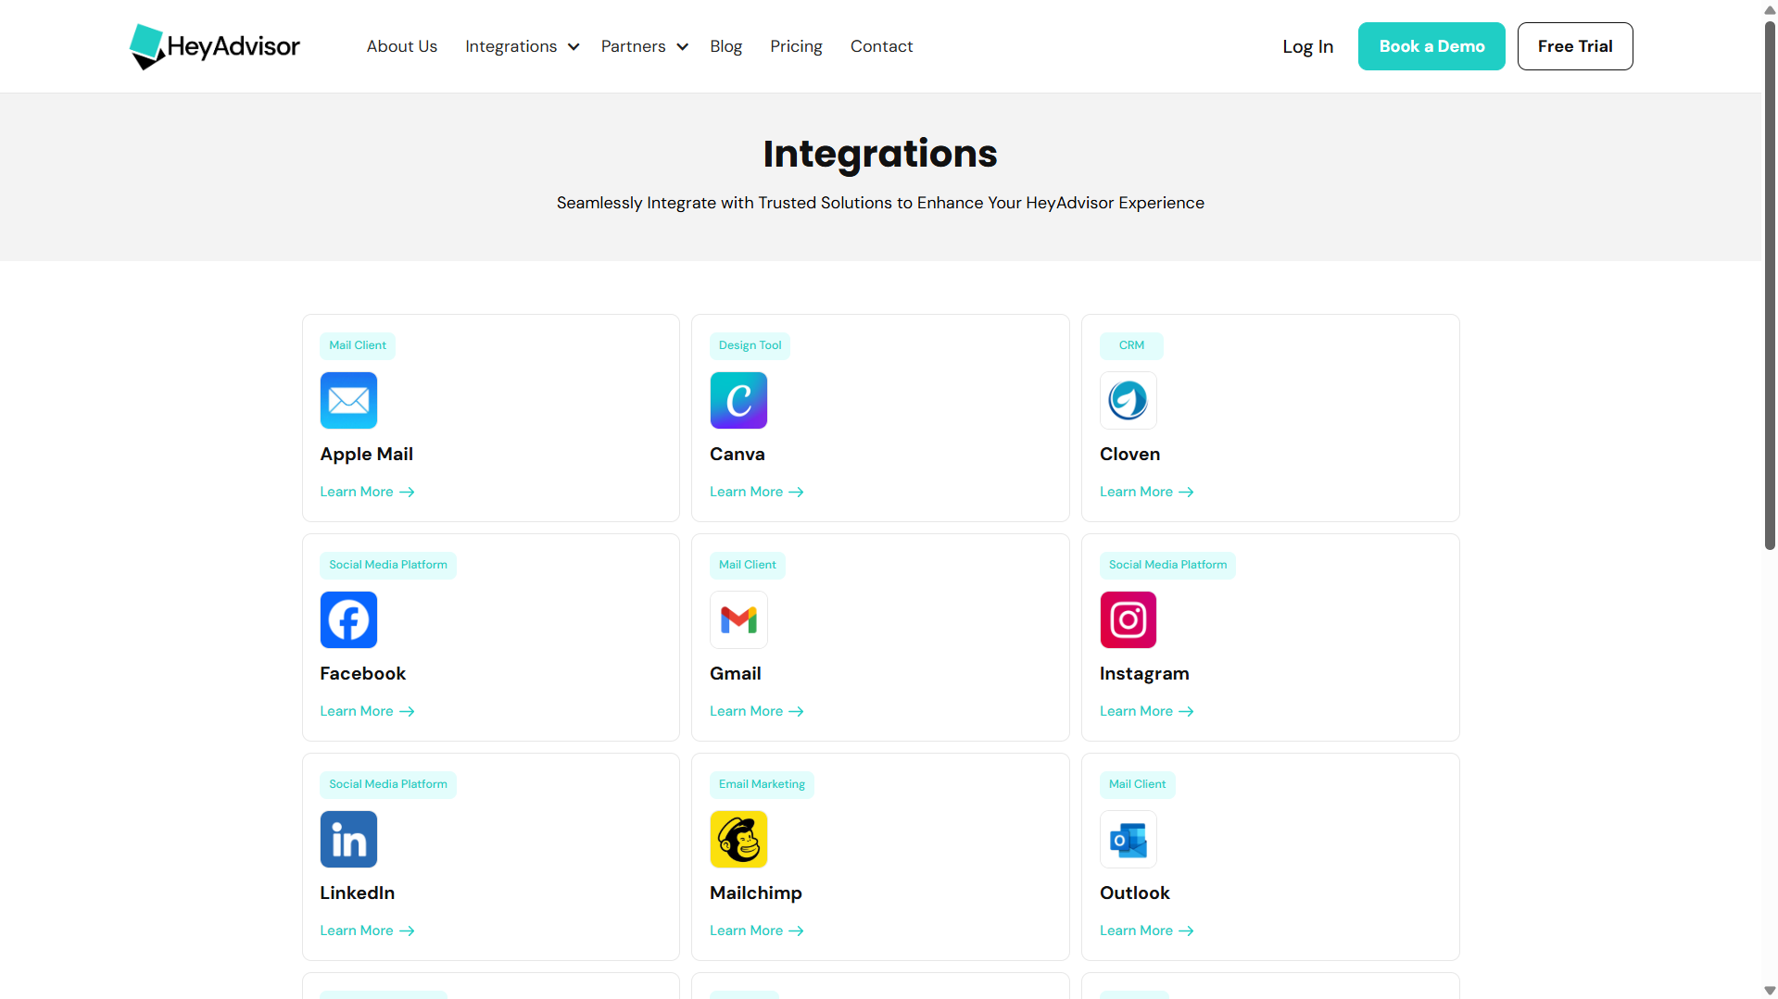Follow Learn More link under Mailchimp

(x=756, y=930)
